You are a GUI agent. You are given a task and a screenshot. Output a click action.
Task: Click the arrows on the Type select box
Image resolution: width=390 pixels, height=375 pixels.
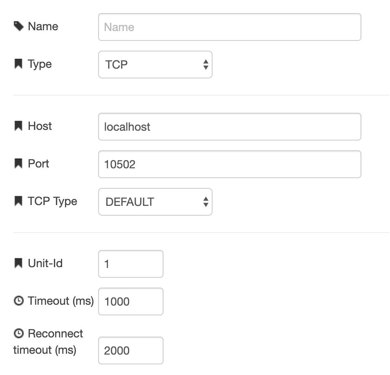coord(206,65)
